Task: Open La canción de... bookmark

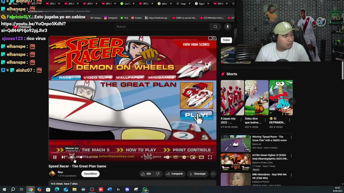Action: (x=184, y=18)
